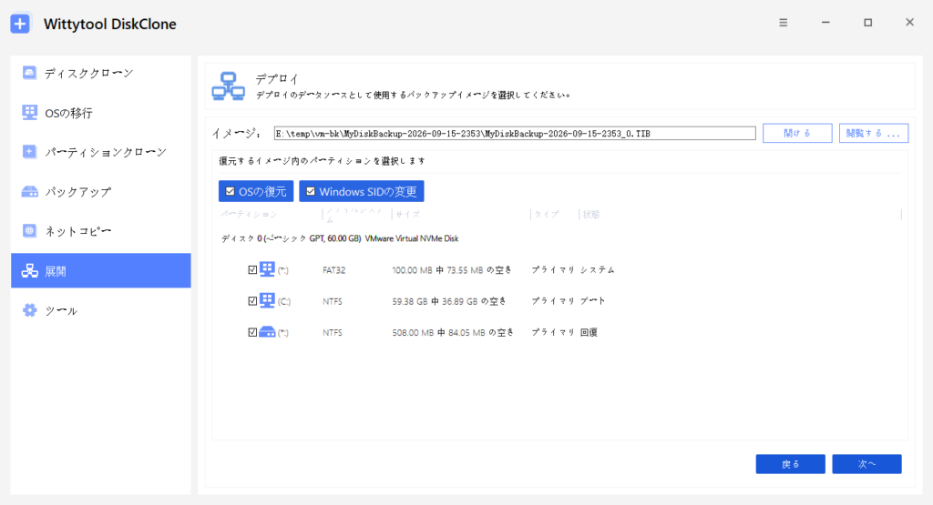The height and width of the screenshot is (505, 933).
Task: Click the ディスククローン sidebar icon
Action: [x=29, y=73]
